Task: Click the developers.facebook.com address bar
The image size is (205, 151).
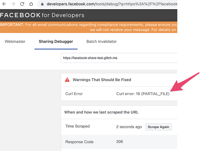Action: click(x=107, y=4)
